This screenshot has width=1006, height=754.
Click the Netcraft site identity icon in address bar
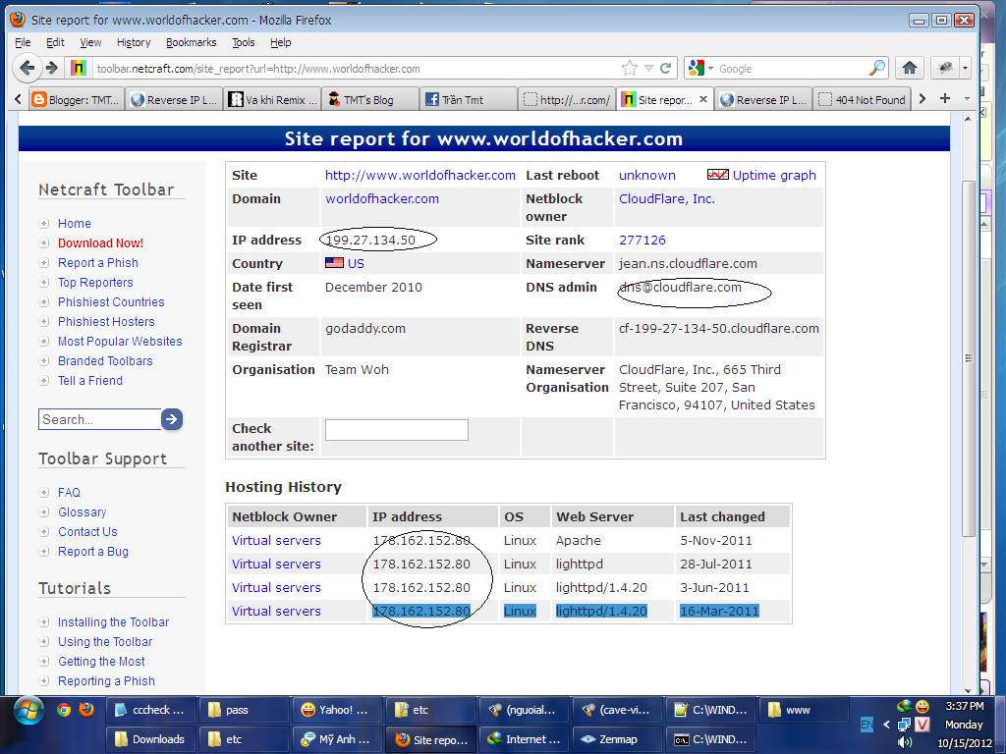pyautogui.click(x=79, y=68)
